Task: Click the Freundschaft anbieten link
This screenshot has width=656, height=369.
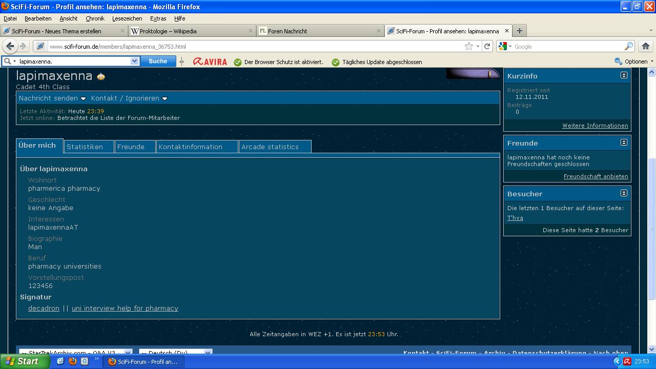Action: click(x=596, y=176)
